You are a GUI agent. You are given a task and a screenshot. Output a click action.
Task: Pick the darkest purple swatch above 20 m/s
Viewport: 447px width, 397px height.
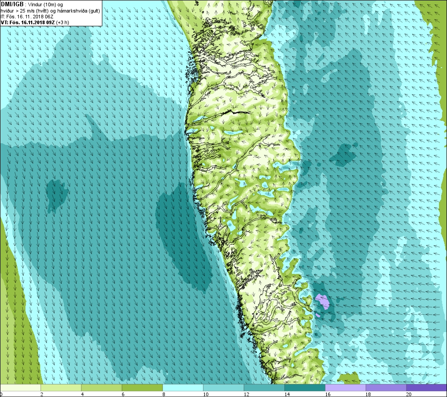(x=427, y=388)
